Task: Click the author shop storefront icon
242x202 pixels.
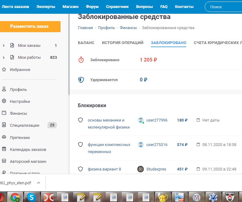Action: tap(4, 161)
